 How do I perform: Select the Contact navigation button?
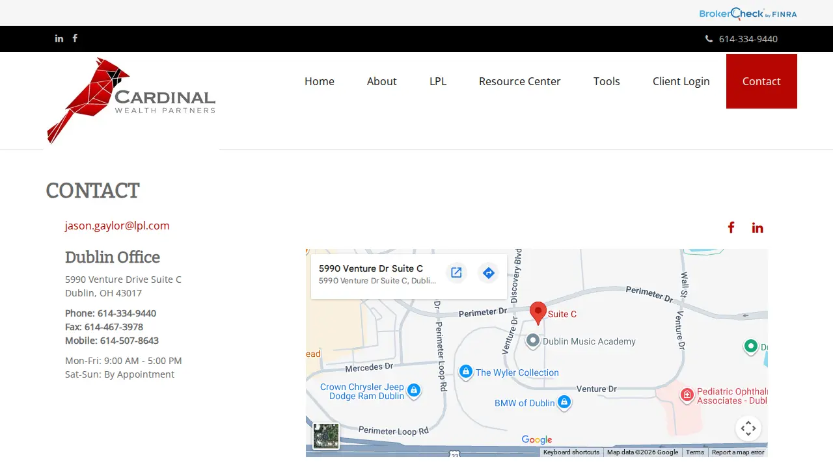click(x=761, y=81)
